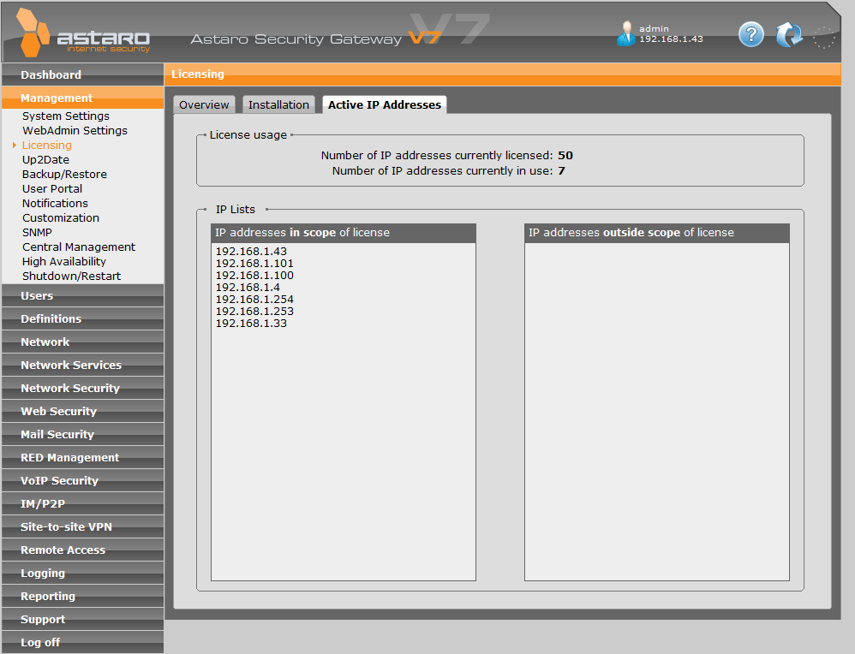Switch to the Overview tab
Image resolution: width=855 pixels, height=654 pixels.
(x=204, y=104)
